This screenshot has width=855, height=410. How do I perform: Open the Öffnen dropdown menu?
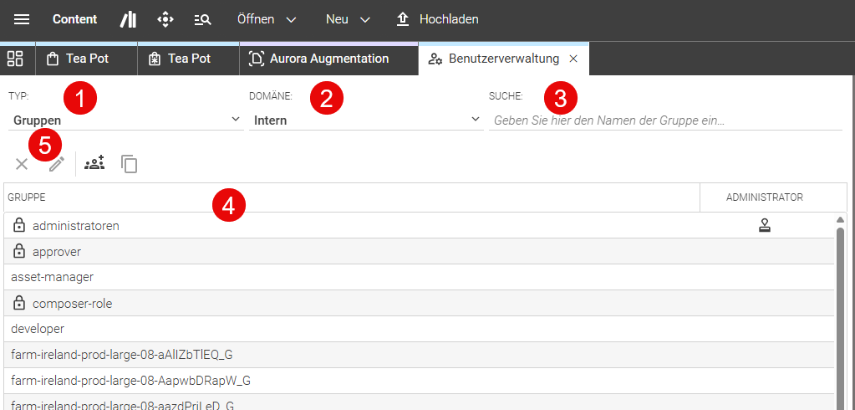pos(267,19)
